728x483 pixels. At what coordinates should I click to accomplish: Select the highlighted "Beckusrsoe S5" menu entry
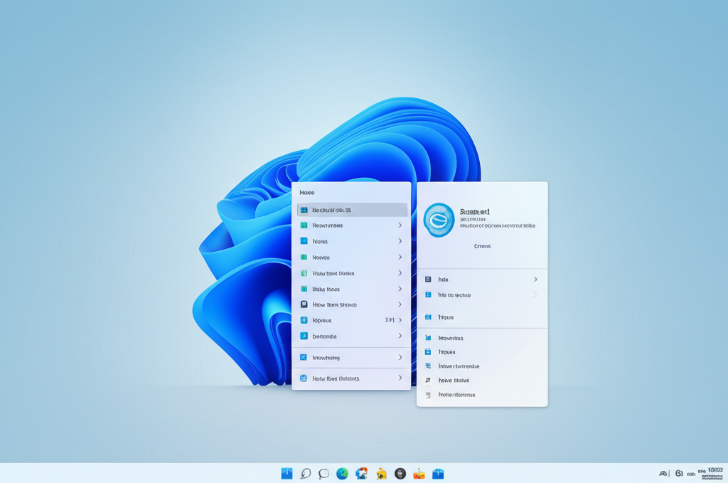tap(352, 210)
